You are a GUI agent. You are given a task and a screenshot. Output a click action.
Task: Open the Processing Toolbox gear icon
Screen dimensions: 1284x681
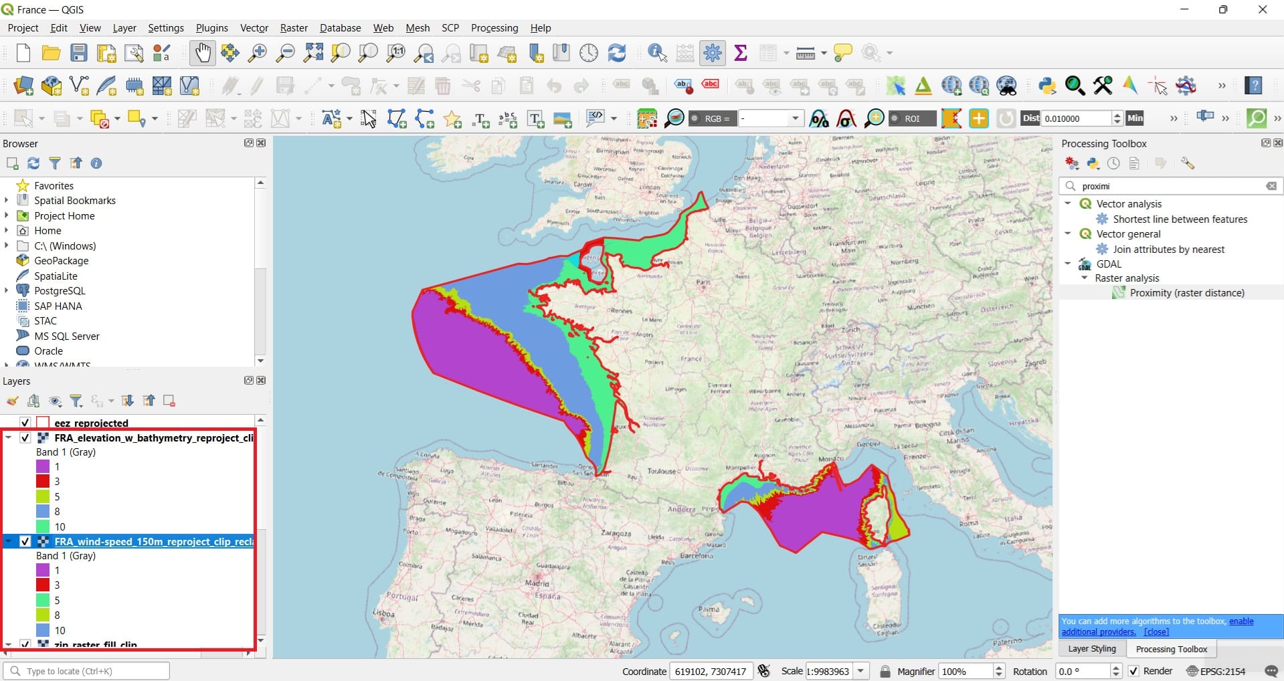[x=713, y=53]
